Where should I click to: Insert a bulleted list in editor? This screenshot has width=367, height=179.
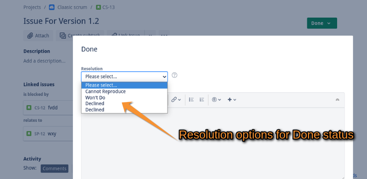tap(191, 99)
